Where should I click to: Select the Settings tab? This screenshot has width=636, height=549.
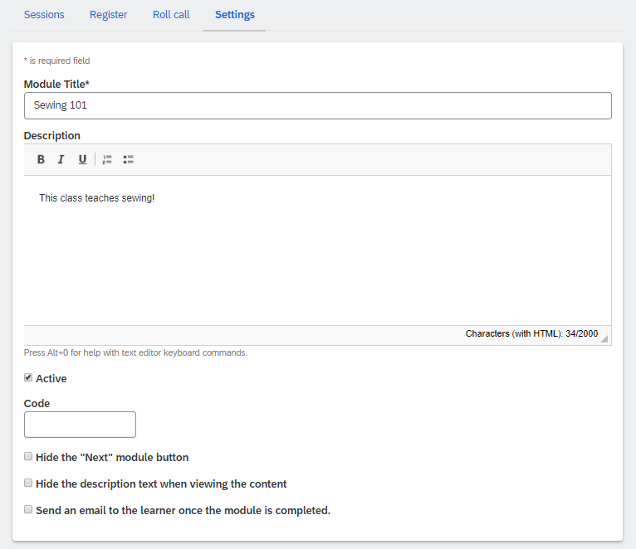point(234,15)
